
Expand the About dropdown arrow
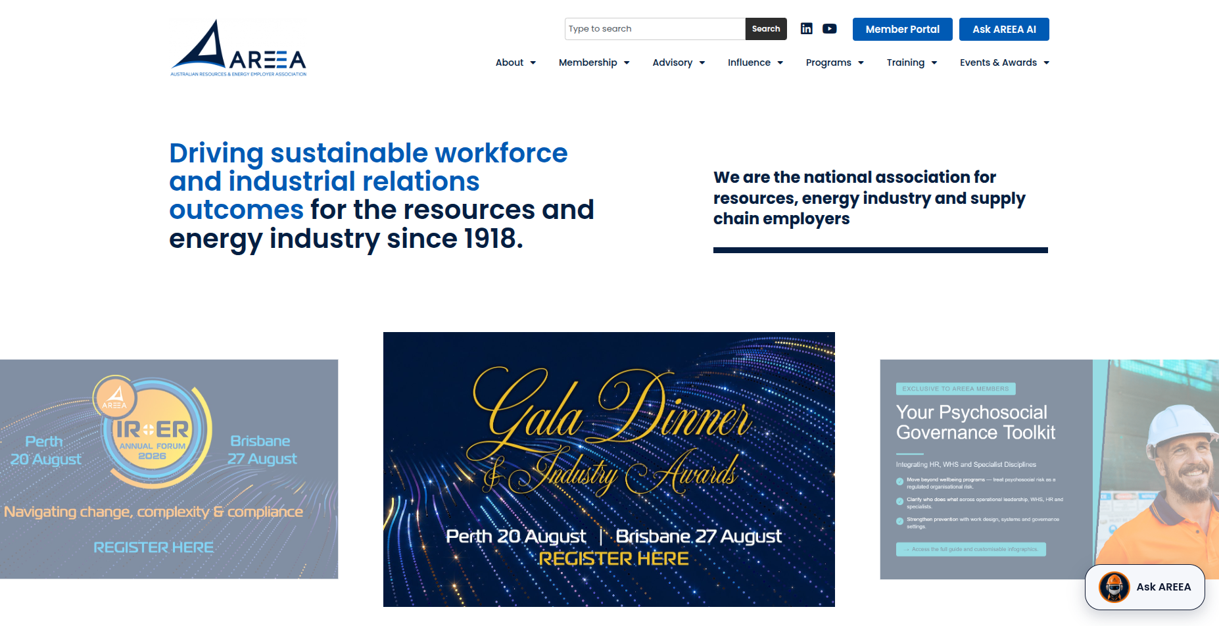point(533,63)
